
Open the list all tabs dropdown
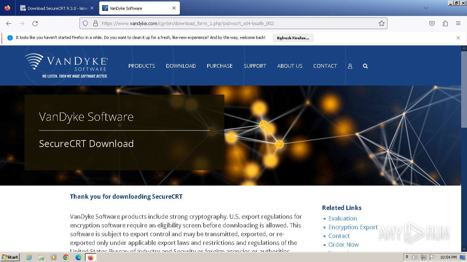click(x=425, y=8)
